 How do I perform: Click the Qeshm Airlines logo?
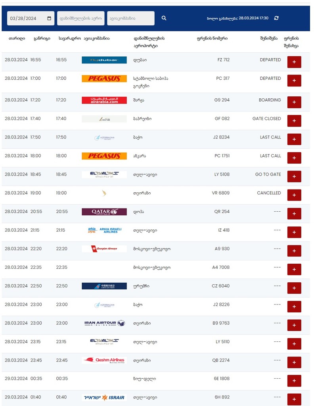tap(104, 360)
